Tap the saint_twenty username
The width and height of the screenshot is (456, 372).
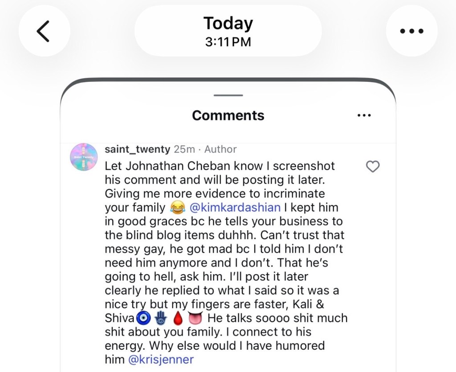[137, 149]
